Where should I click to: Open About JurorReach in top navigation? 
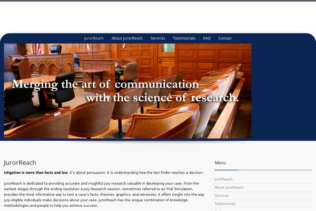[127, 39]
